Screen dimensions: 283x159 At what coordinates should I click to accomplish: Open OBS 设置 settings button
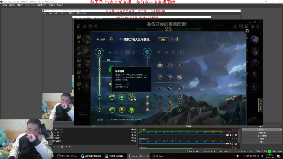262,139
